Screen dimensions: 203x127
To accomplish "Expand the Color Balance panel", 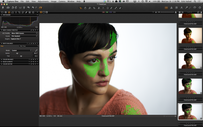I will point(2,59).
